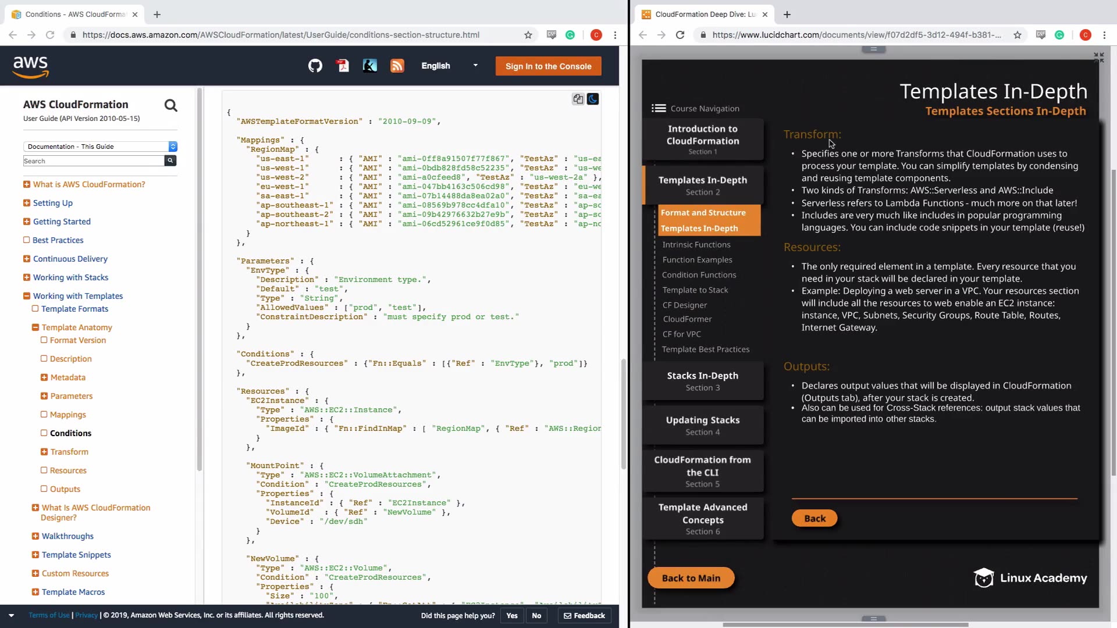Collapse Working with Templates section
The image size is (1117, 628).
coord(27,296)
